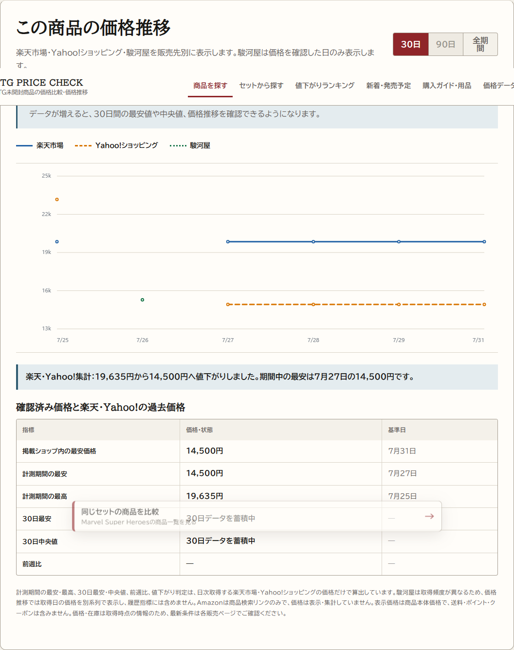Open the 同じセットの商品を比較 card link
Viewport: 514px width, 650px height.
[x=257, y=516]
